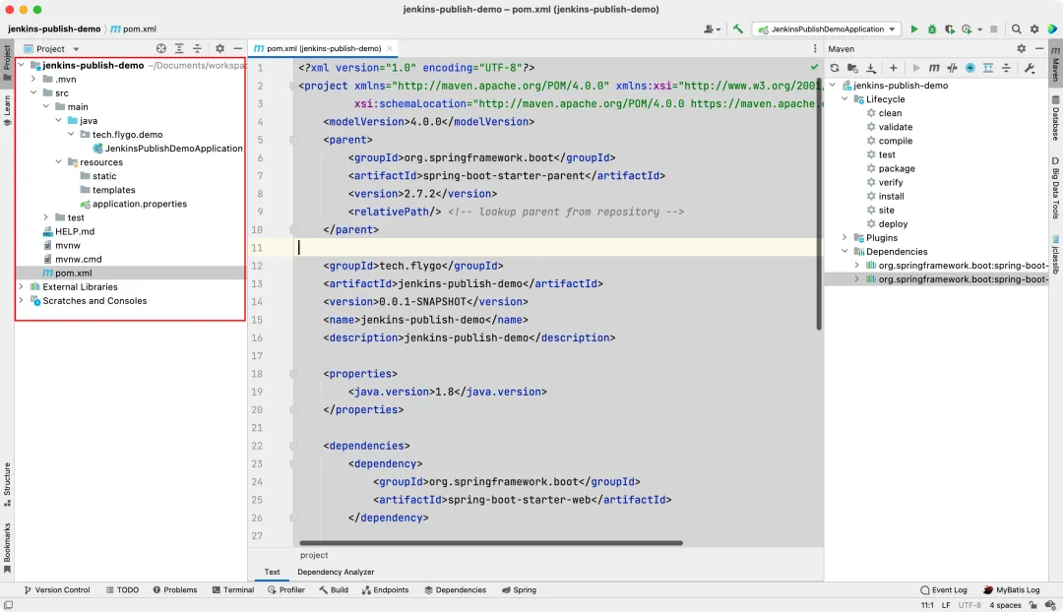Select the Text tab below editor
The image size is (1063, 612).
[x=272, y=572]
